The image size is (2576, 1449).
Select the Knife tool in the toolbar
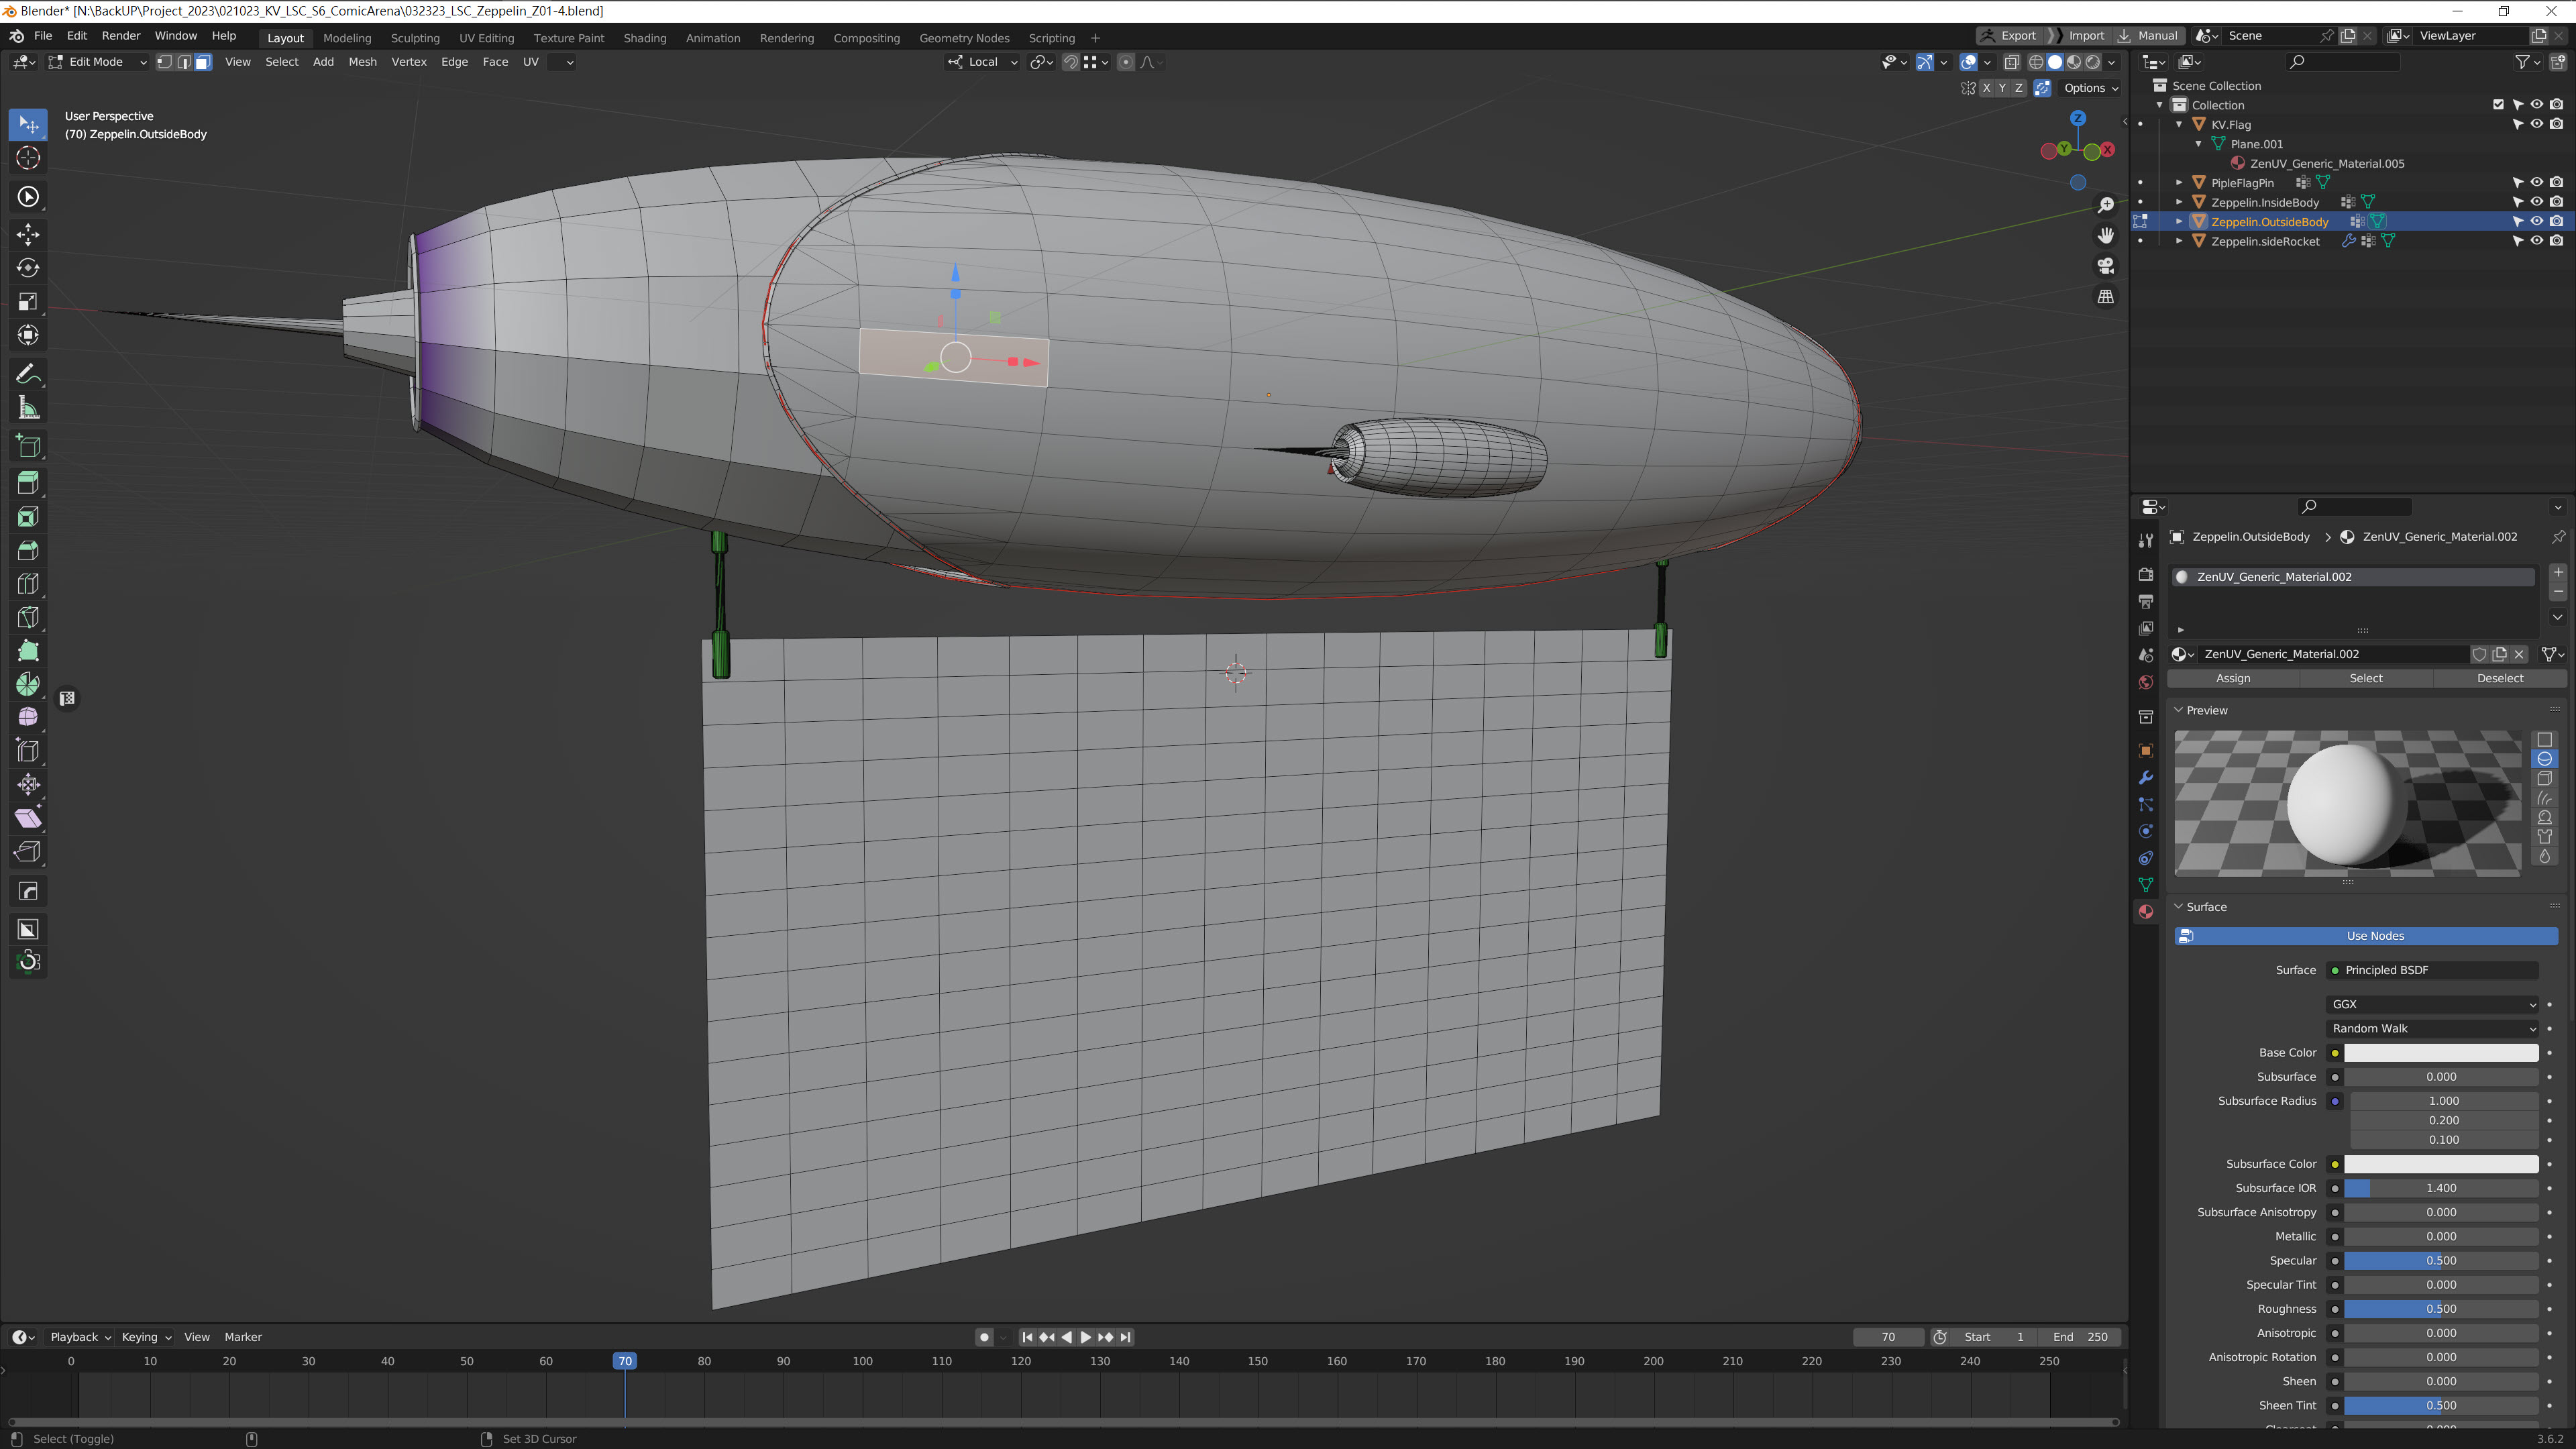coord(28,617)
